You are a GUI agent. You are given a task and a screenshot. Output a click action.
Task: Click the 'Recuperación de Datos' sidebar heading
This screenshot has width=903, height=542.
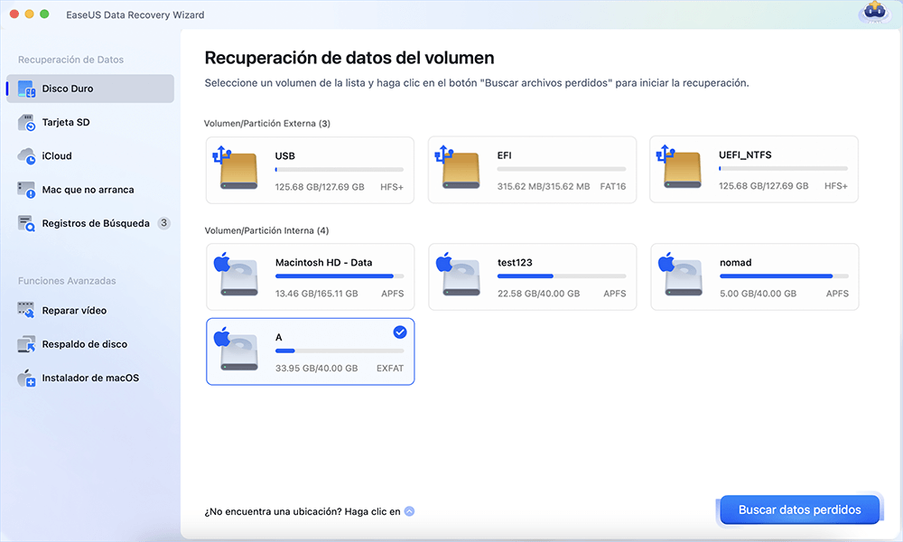pos(70,60)
